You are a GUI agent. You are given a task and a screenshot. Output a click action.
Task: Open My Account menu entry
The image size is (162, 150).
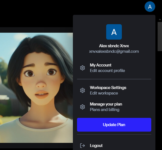click(x=114, y=68)
